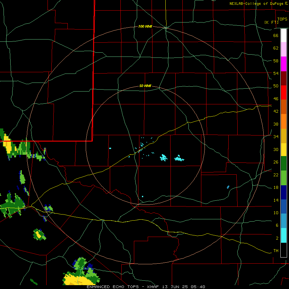289x289 pixels.
Task: Click the "TOPS" legend title
Action: (x=282, y=19)
